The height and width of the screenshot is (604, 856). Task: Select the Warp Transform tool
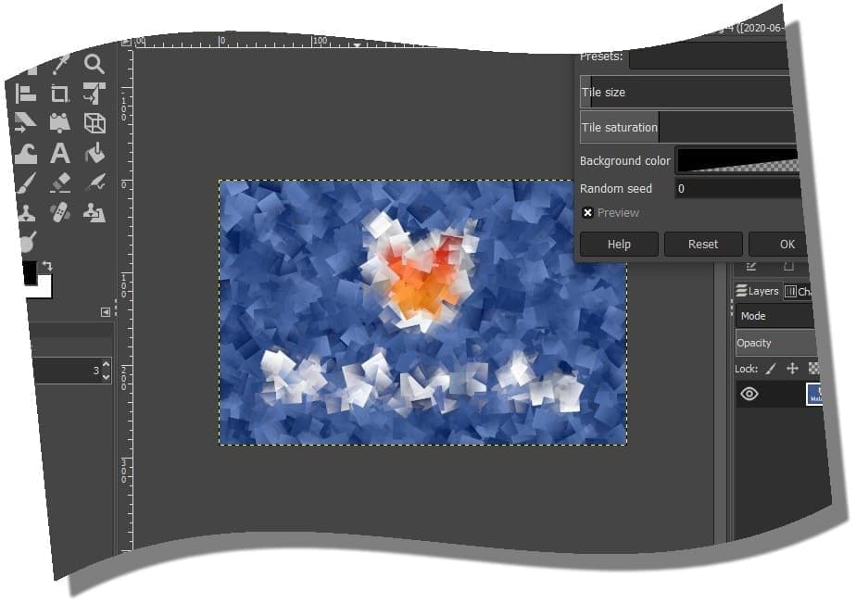pos(26,153)
